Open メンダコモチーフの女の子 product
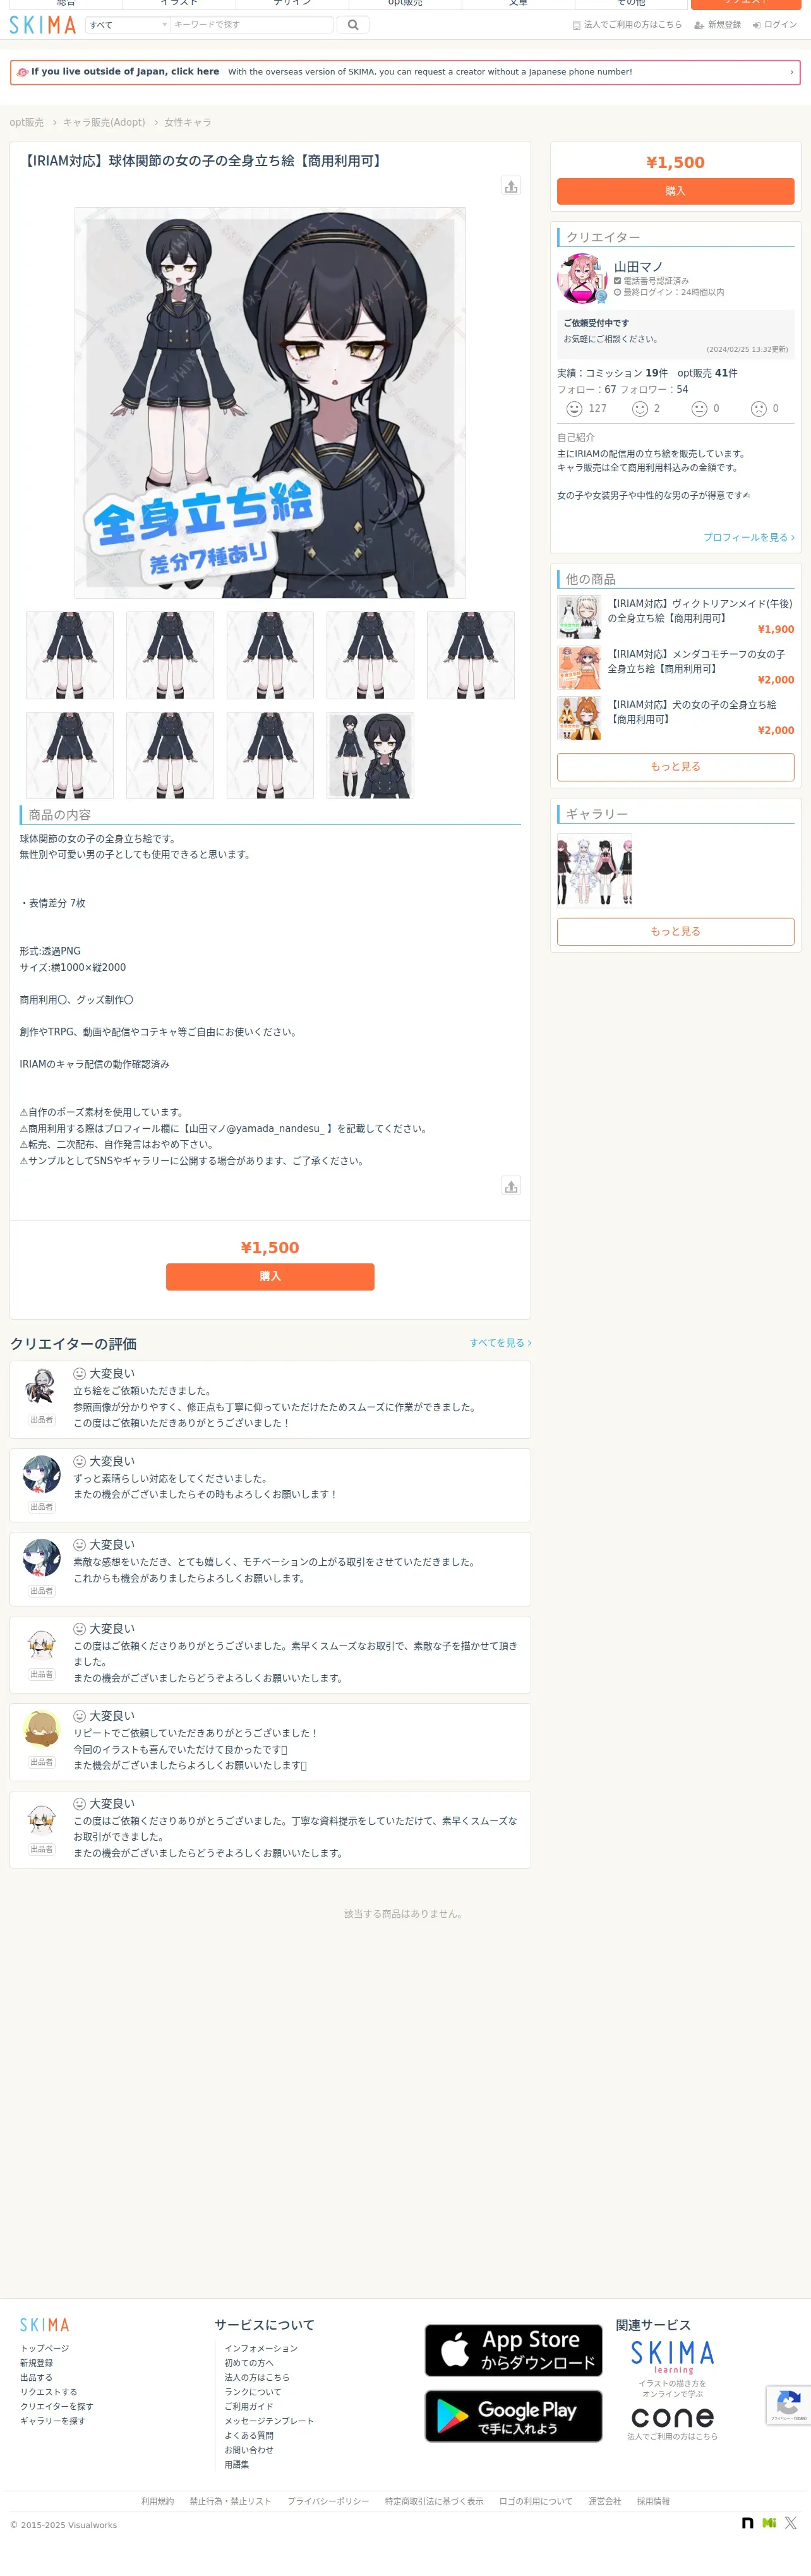The image size is (811, 2576). point(675,667)
